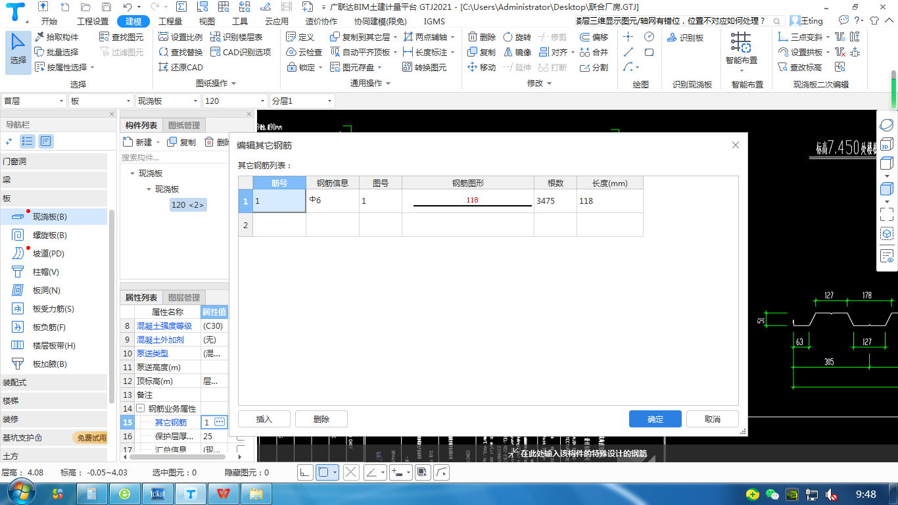Screen dimensions: 898x505
Task: Expand 复制到其它层 dropdown arrow
Action: (x=395, y=37)
